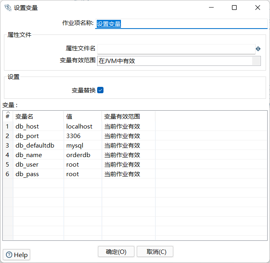
Task: Minimize the 设置变量 dialog window
Action: (211, 8)
